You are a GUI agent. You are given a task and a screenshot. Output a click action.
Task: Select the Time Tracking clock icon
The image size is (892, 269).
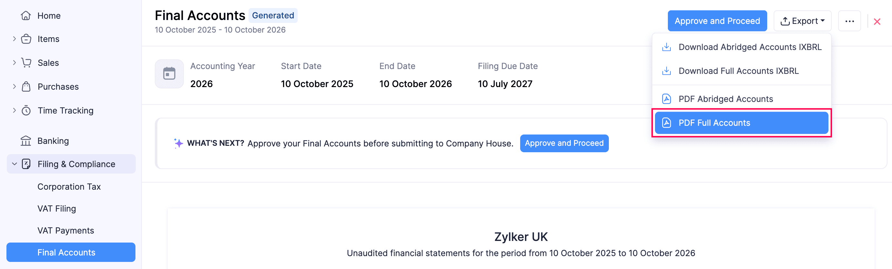[x=26, y=110]
